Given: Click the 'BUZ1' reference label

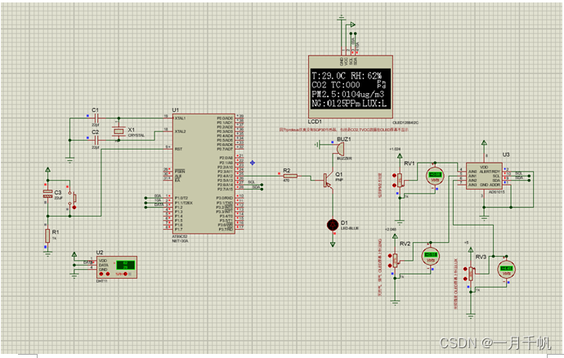Looking at the screenshot, I should (x=344, y=139).
